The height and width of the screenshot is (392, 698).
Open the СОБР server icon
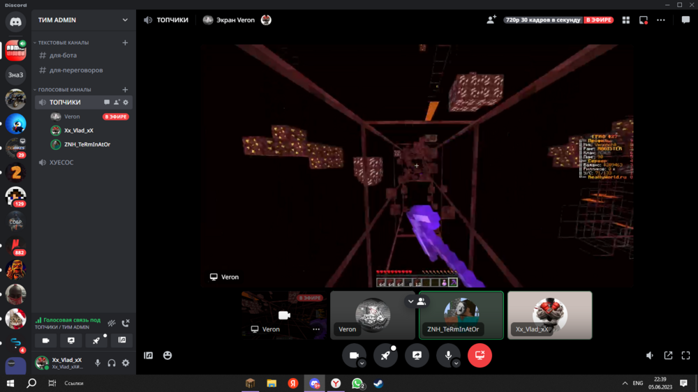tap(15, 221)
